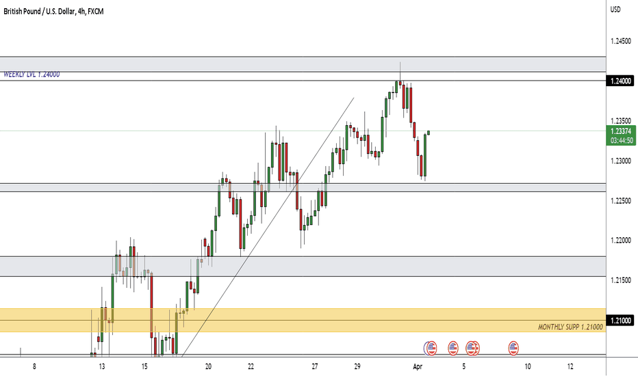Open the US economic event icon above Apr label
638x376 pixels.
click(x=432, y=348)
